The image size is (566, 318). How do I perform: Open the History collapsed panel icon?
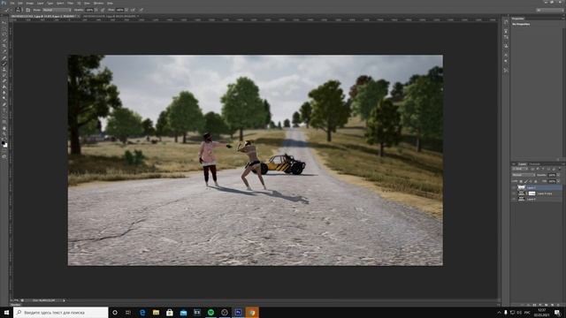(x=506, y=22)
